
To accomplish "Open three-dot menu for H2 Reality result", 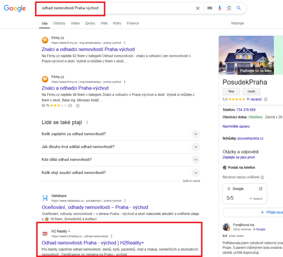I will (111, 236).
